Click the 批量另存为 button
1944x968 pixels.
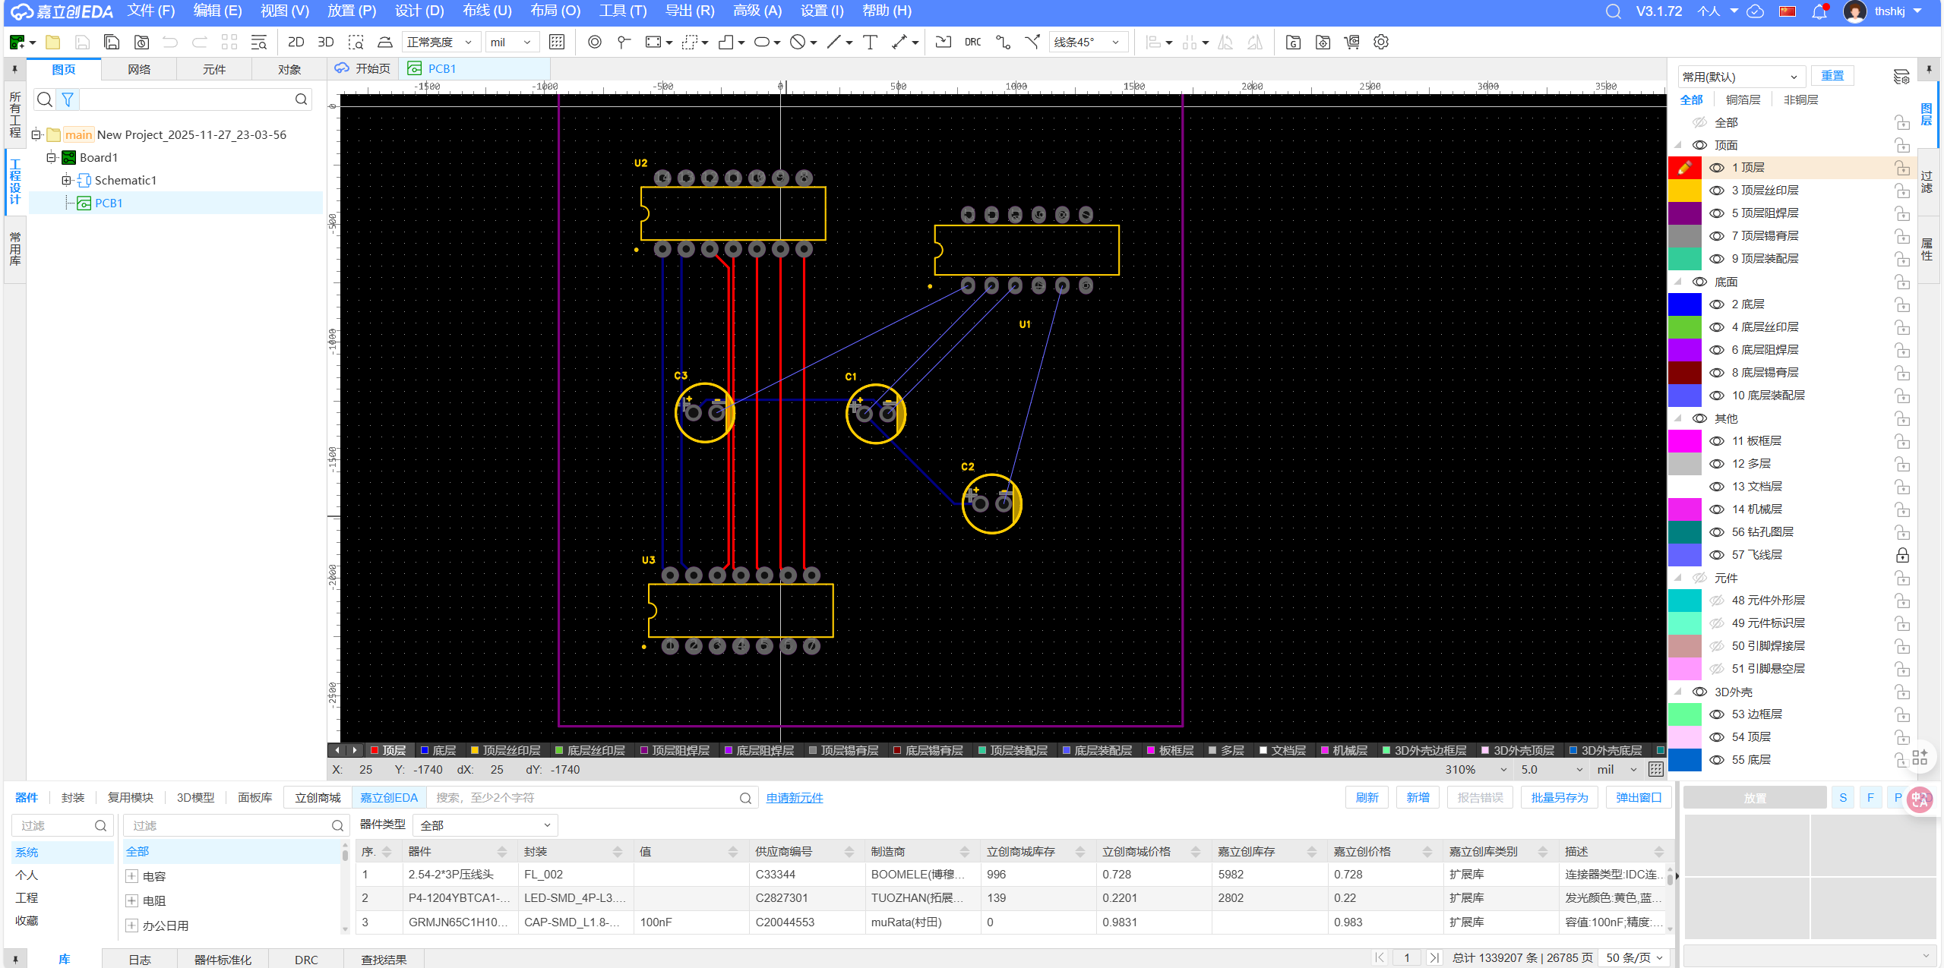(x=1559, y=797)
